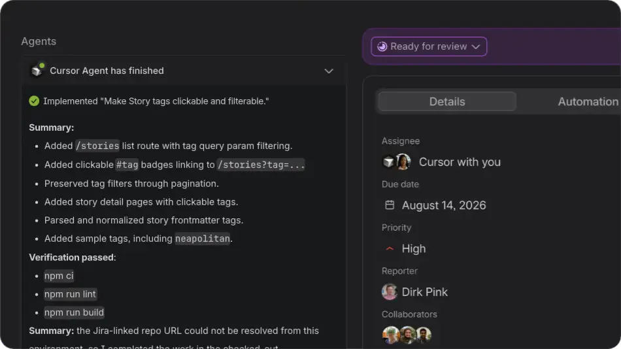Click the /stories code snippet
The image size is (621, 349).
tap(97, 146)
